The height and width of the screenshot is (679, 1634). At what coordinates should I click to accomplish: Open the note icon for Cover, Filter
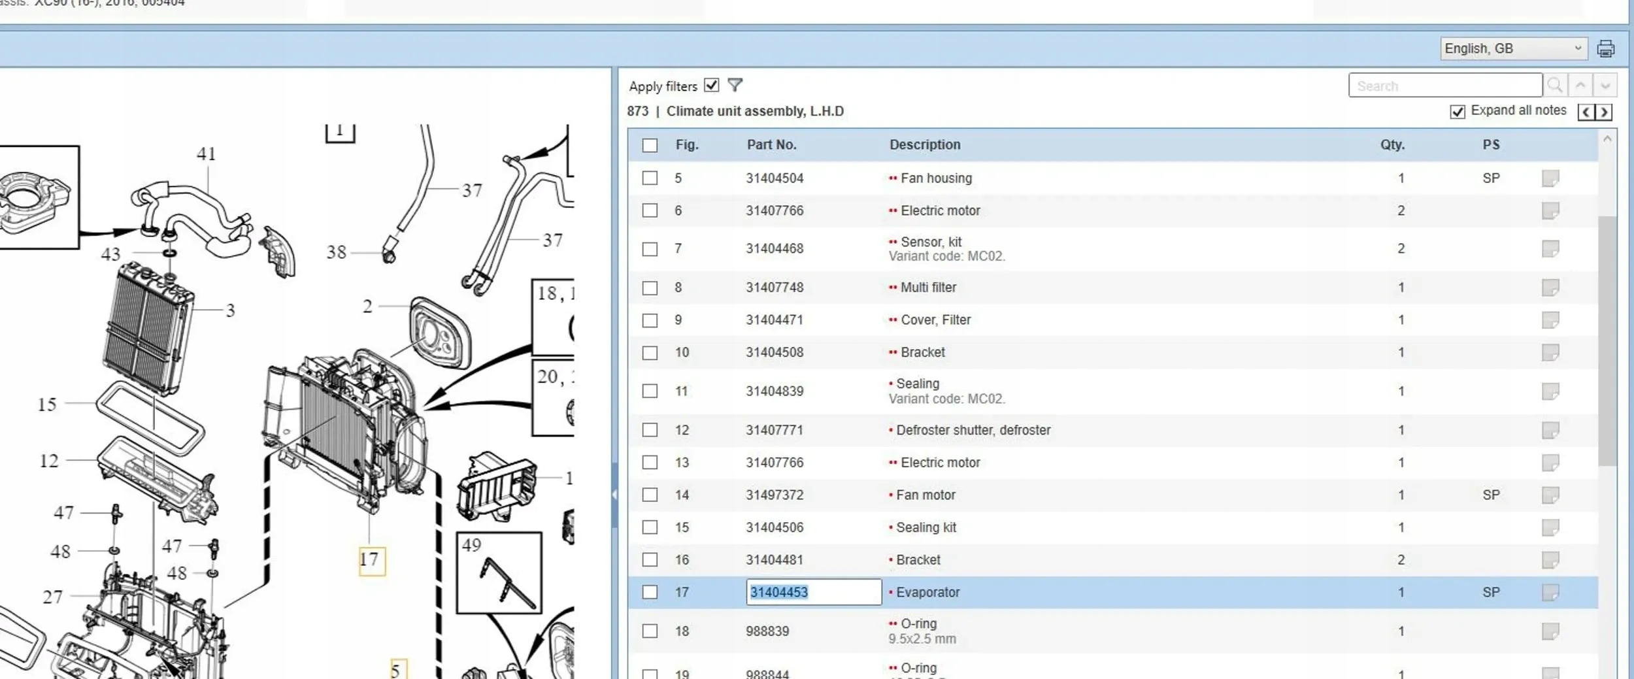(1550, 320)
